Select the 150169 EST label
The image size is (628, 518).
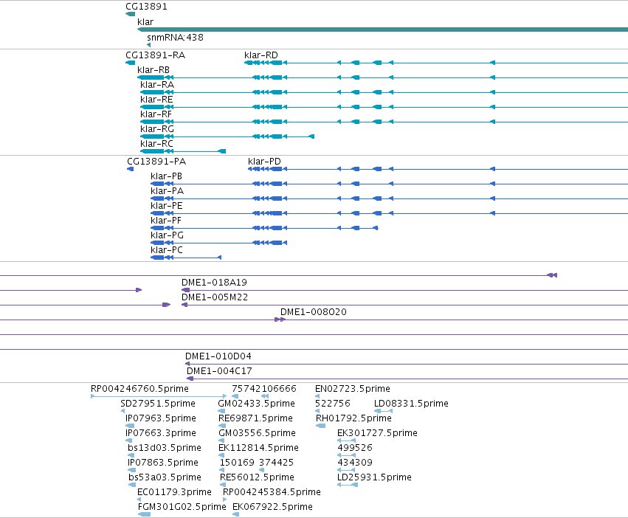237,463
